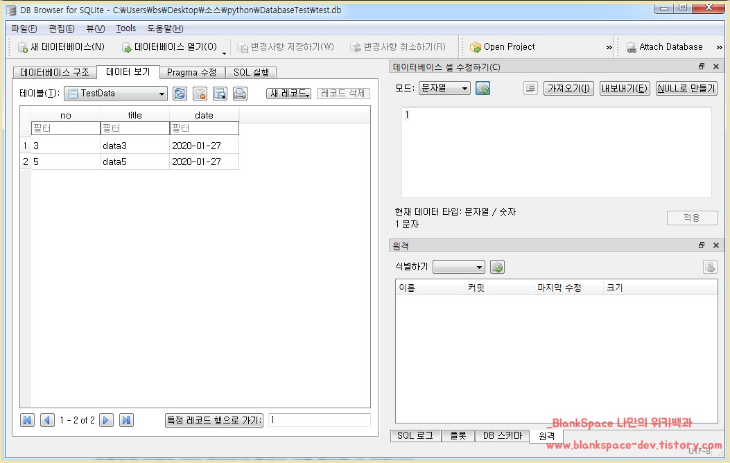Switch to SQL 로그 bottom tab
This screenshot has width=730, height=463.
(x=415, y=435)
